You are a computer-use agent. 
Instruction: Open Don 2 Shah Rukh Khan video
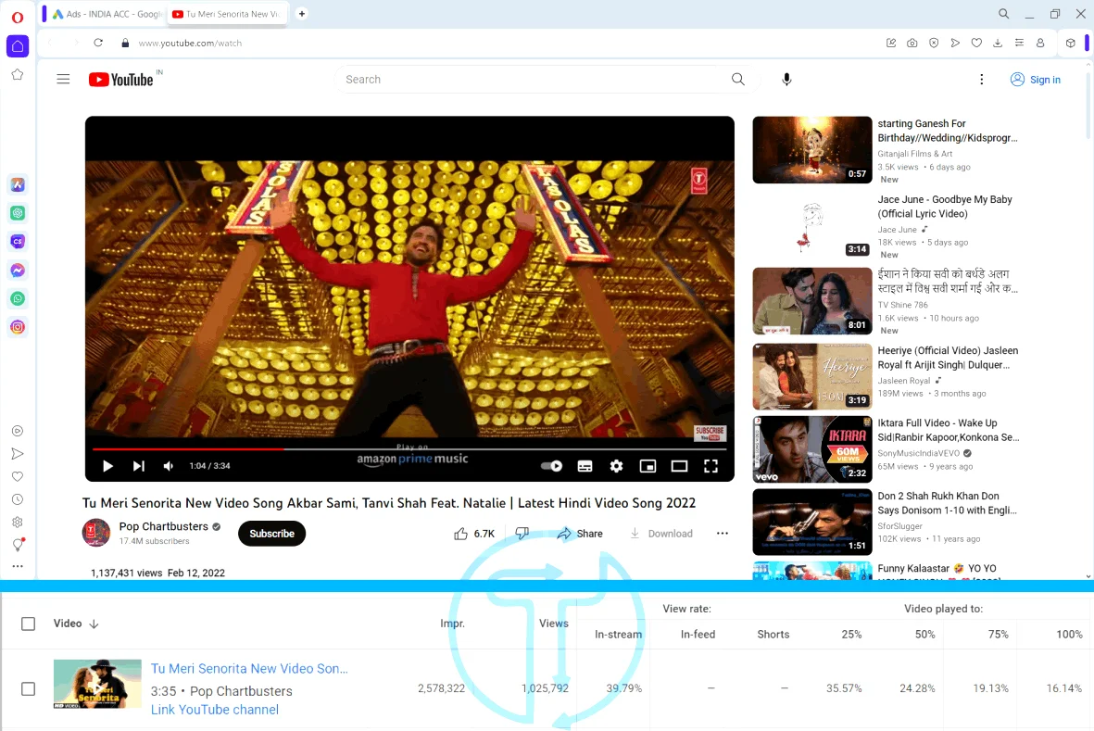tap(947, 503)
